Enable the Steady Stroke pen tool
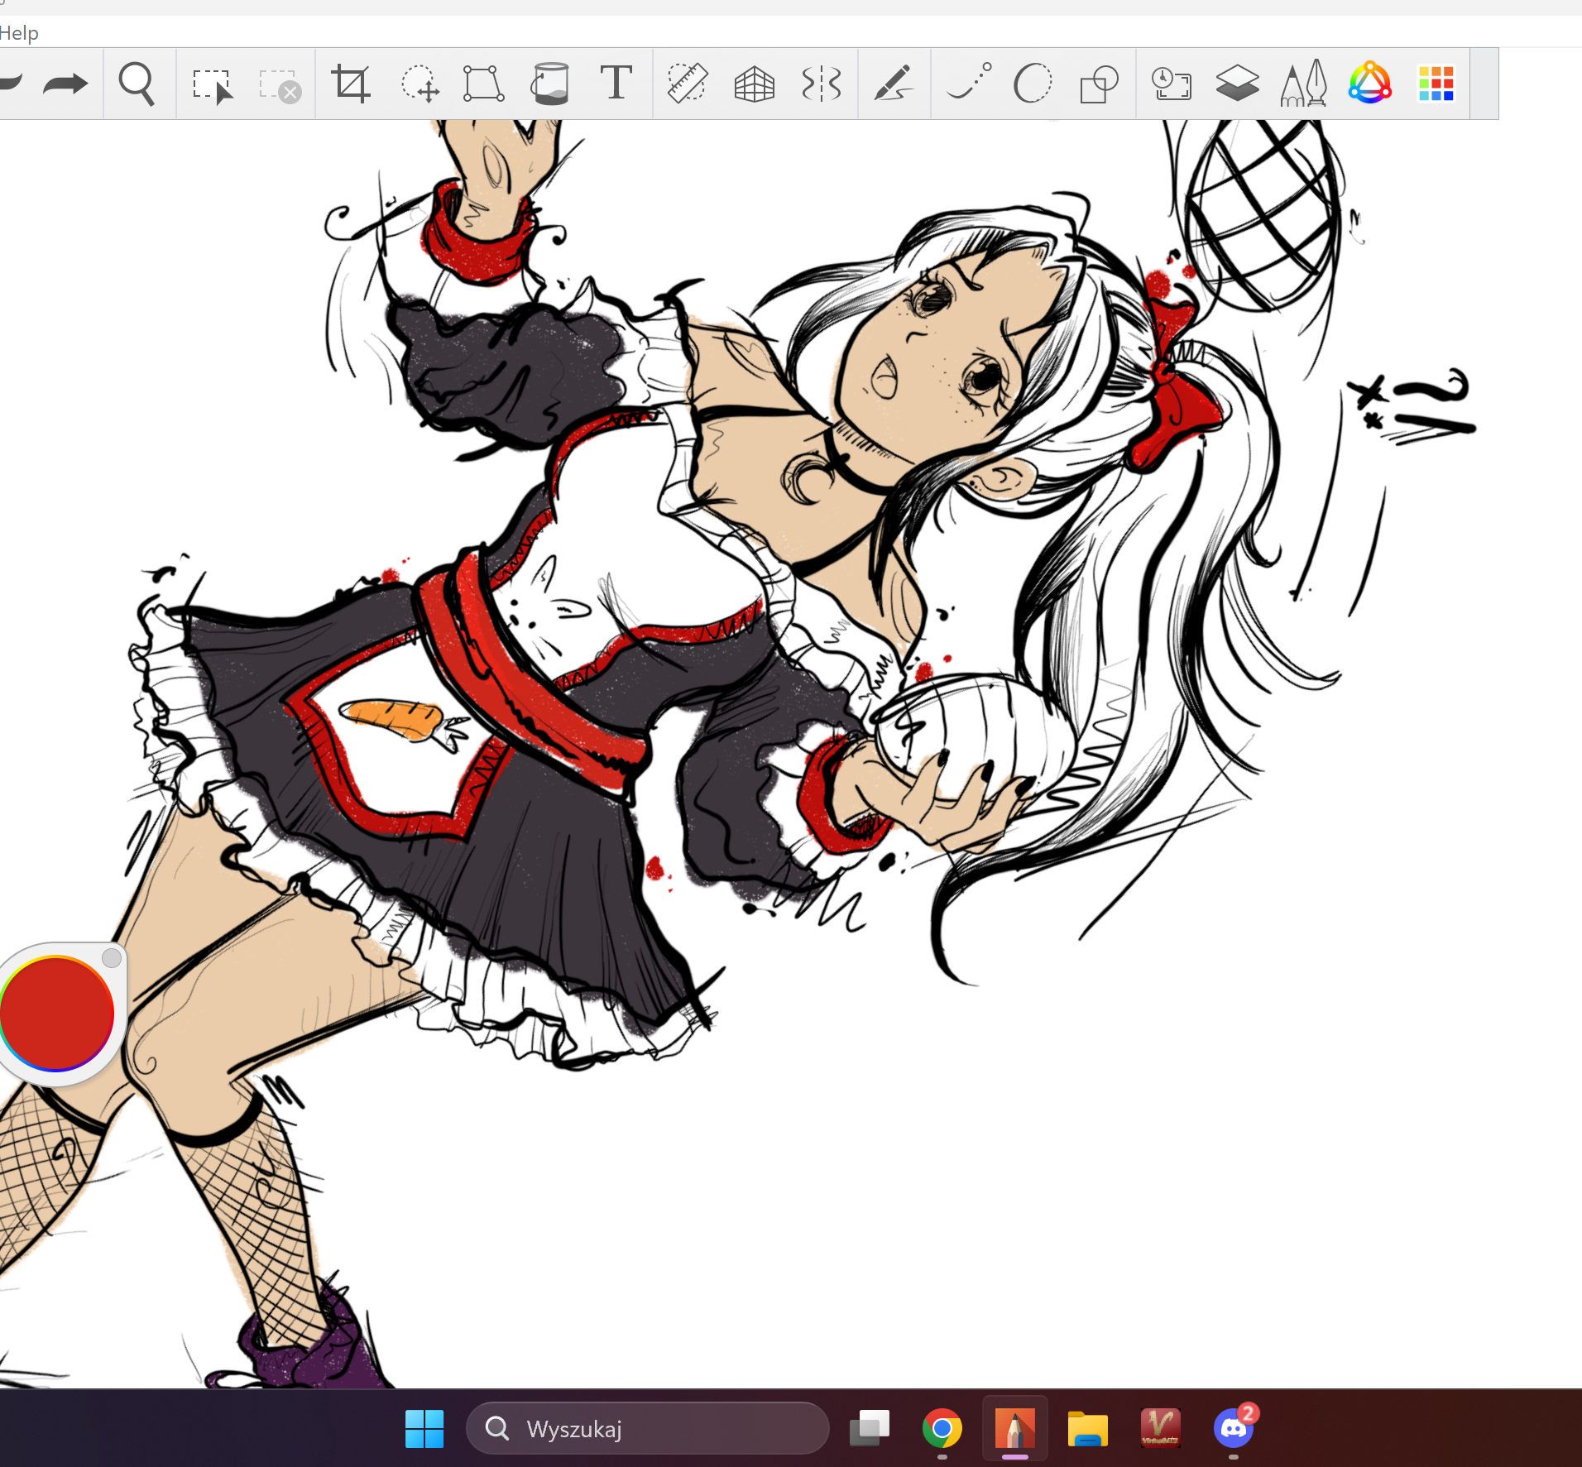The height and width of the screenshot is (1467, 1582). (894, 84)
